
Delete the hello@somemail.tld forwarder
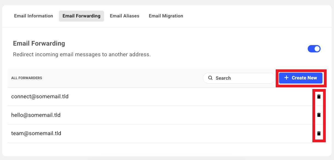point(319,115)
